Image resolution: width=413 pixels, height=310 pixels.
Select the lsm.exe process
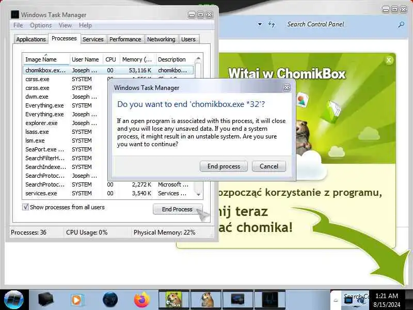(35, 141)
